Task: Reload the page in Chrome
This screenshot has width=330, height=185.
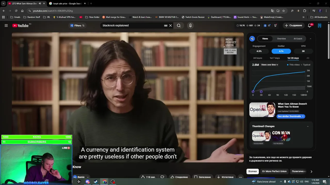Action: click(x=16, y=11)
